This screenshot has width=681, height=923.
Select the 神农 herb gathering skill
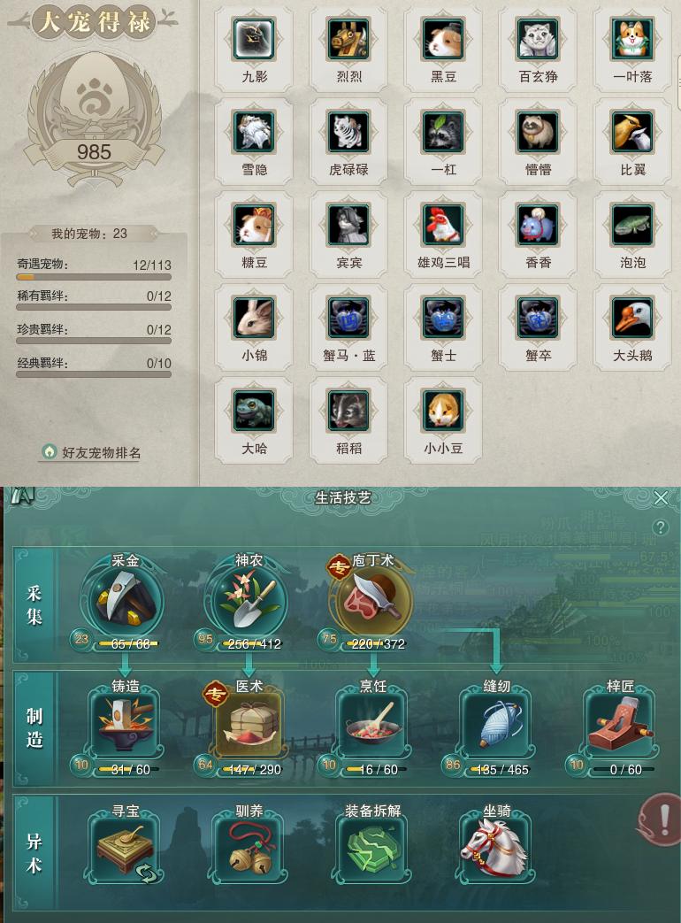(248, 600)
